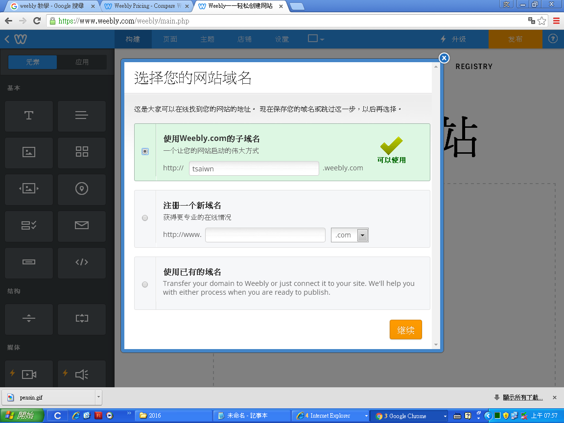The image size is (564, 423).
Task: Select the Title text element icon
Action: [x=29, y=116]
